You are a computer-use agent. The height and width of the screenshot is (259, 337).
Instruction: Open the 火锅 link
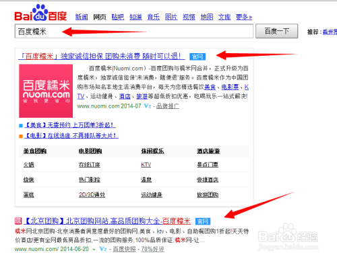(x=29, y=165)
